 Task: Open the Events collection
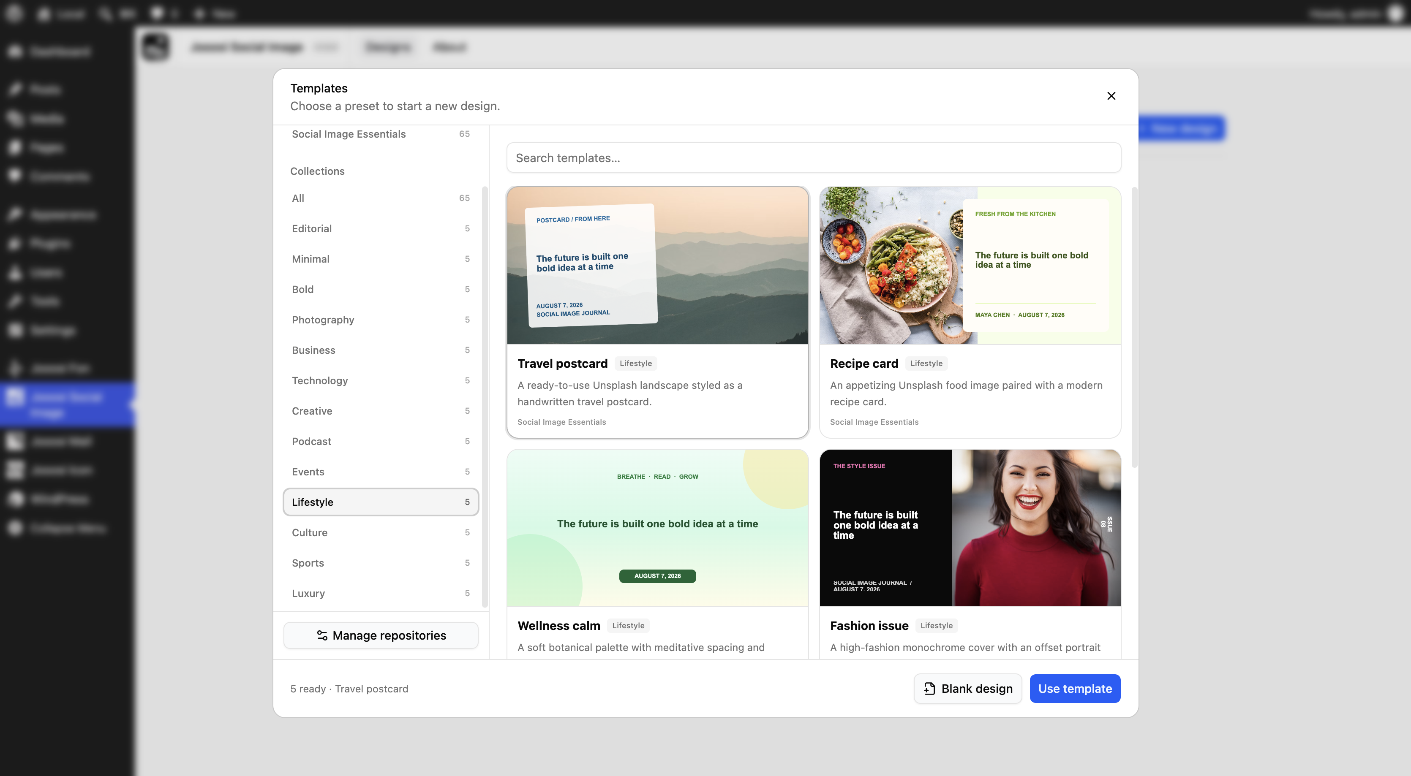point(381,472)
